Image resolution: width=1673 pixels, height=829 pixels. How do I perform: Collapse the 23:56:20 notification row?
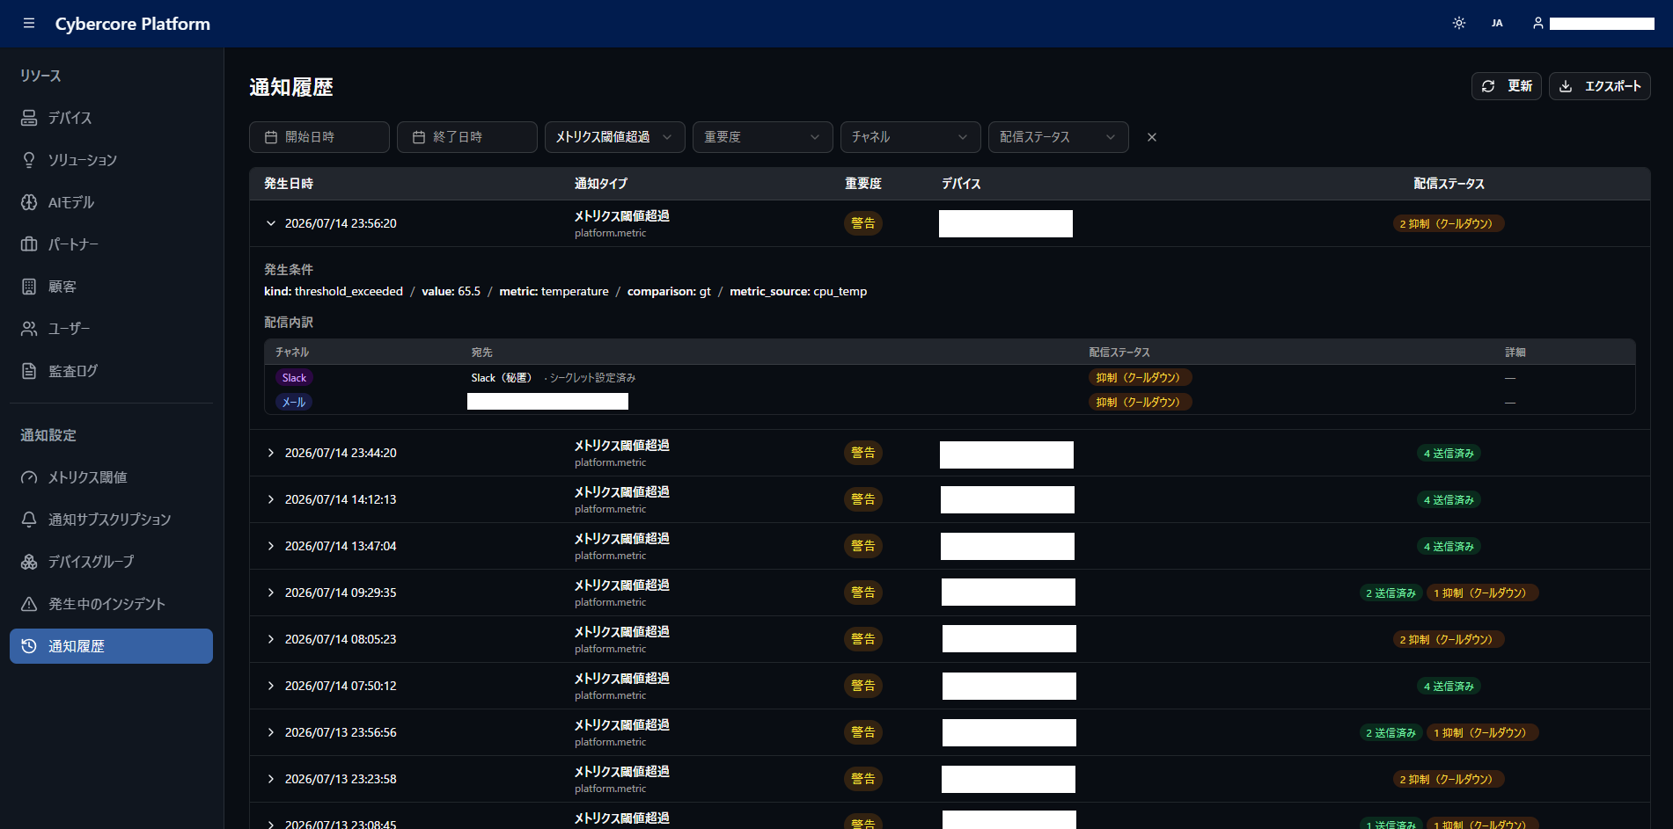(x=271, y=223)
